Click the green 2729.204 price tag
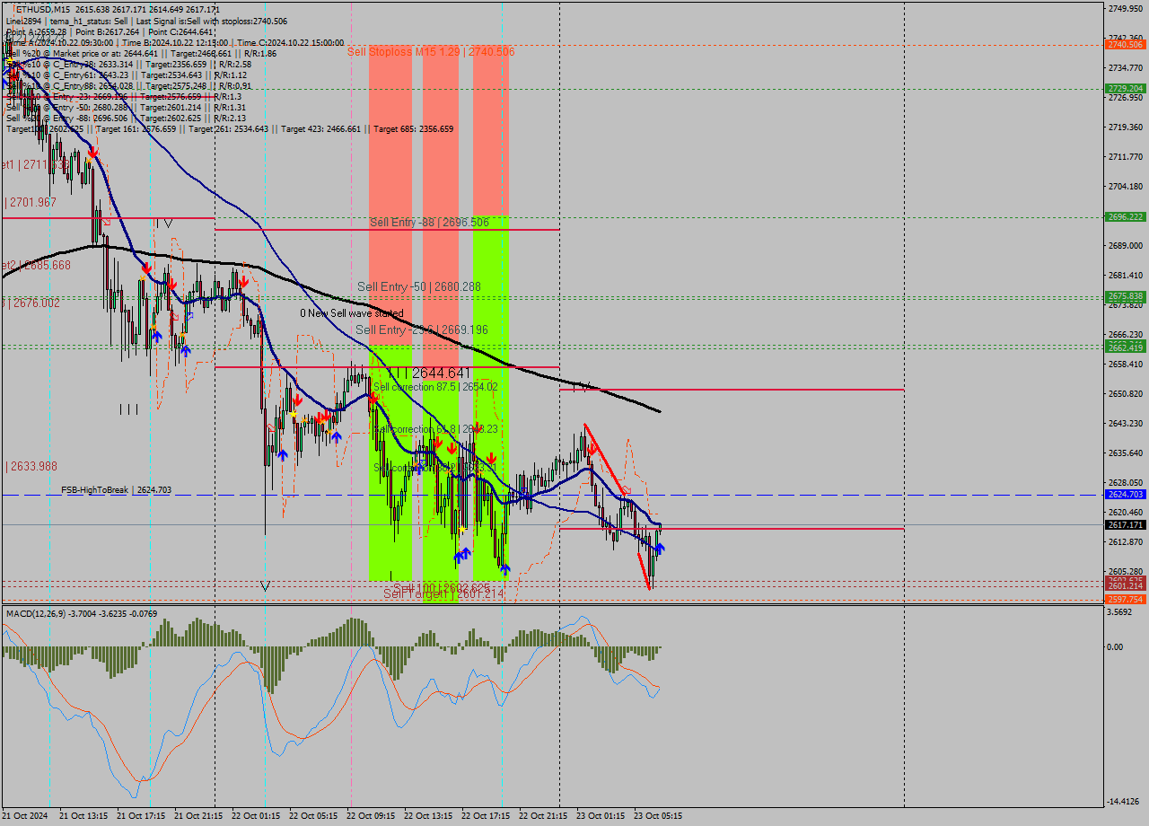 coord(1125,88)
